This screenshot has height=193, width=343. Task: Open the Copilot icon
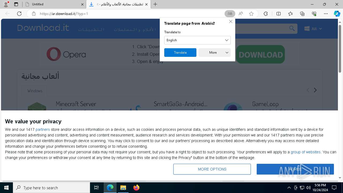click(337, 14)
